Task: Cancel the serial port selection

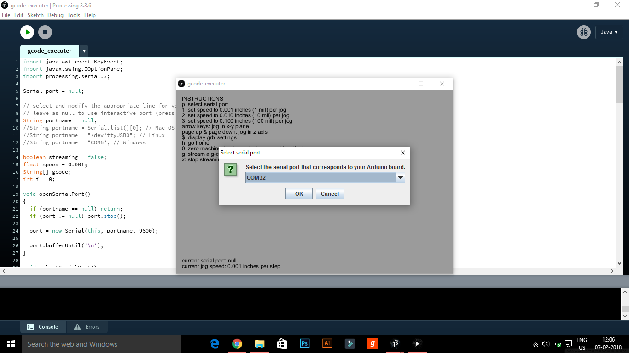Action: tap(330, 194)
